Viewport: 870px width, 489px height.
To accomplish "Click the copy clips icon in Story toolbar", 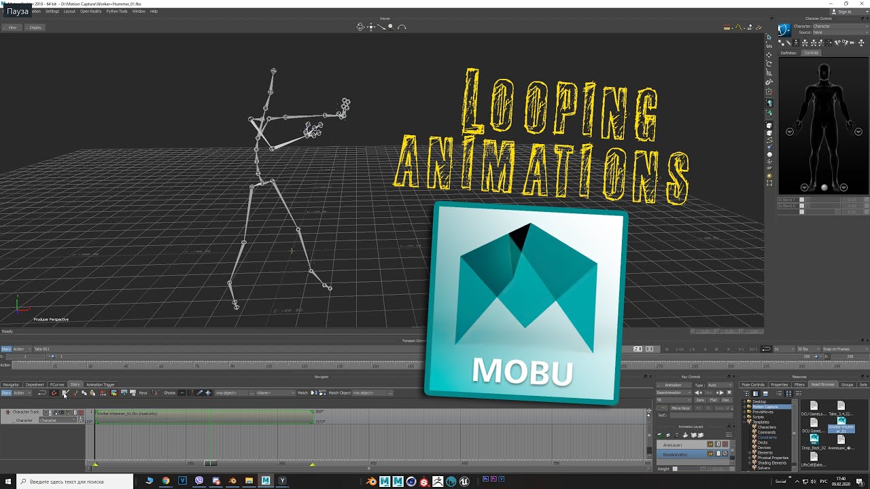I will pos(84,393).
